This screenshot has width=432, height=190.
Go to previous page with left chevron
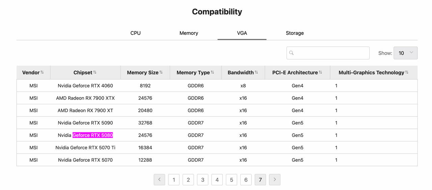pyautogui.click(x=159, y=180)
